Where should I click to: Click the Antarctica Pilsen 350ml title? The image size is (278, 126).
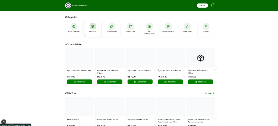point(108,119)
